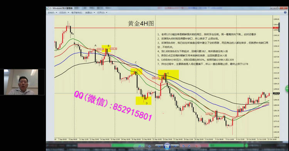Expand the 打开(O) dropdown arrow
The height and width of the screenshot is (151, 289).
(106, 13)
